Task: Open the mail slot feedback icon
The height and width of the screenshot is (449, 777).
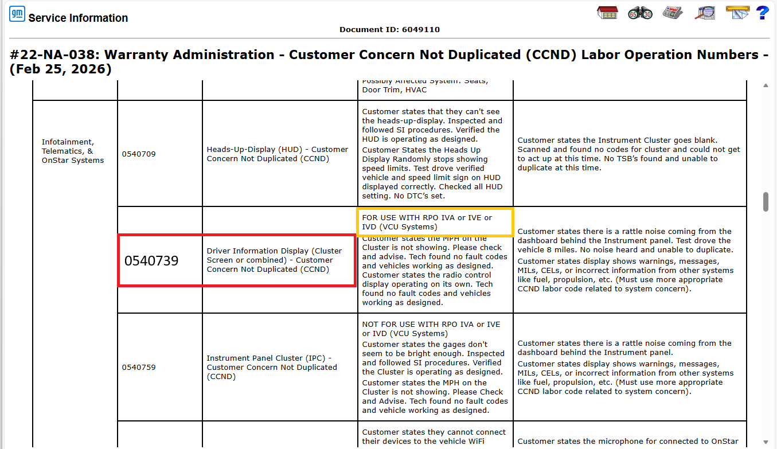Action: (737, 13)
